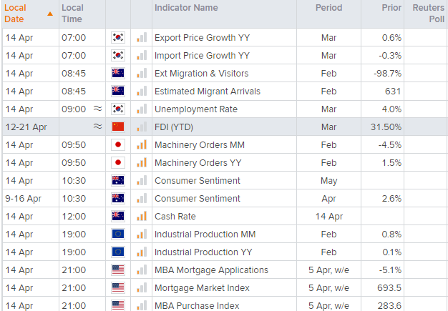Click China flag in FDI (YTD) row
The image size is (448, 311).
[118, 127]
